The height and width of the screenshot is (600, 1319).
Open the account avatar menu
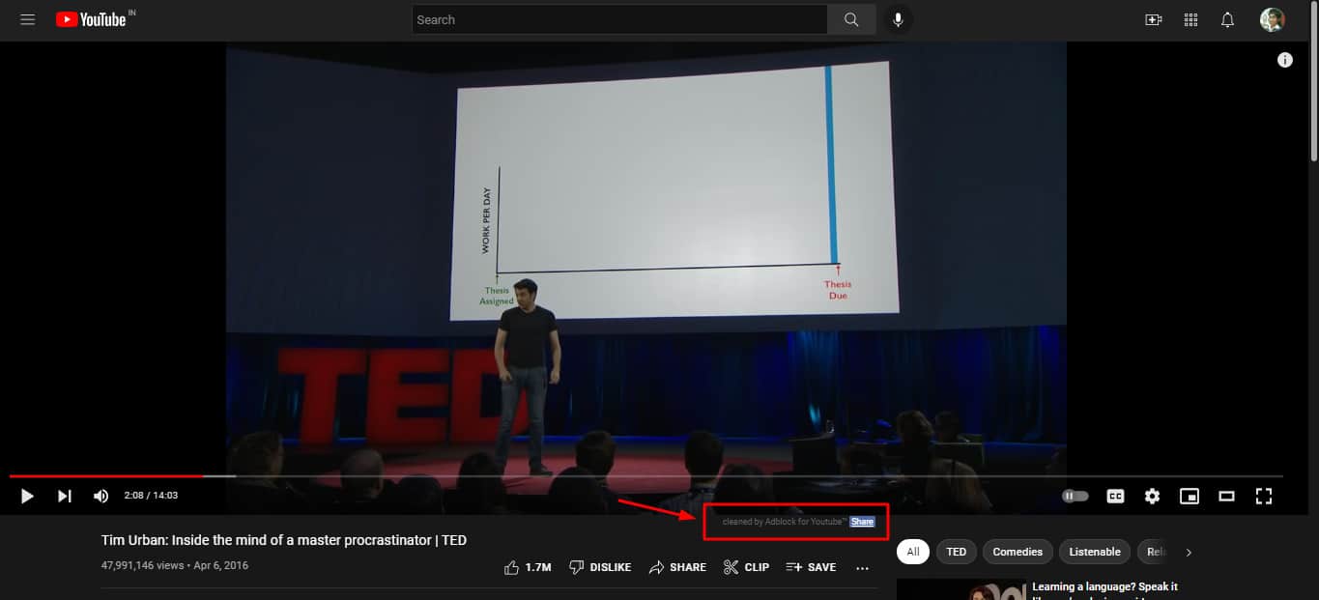1273,19
